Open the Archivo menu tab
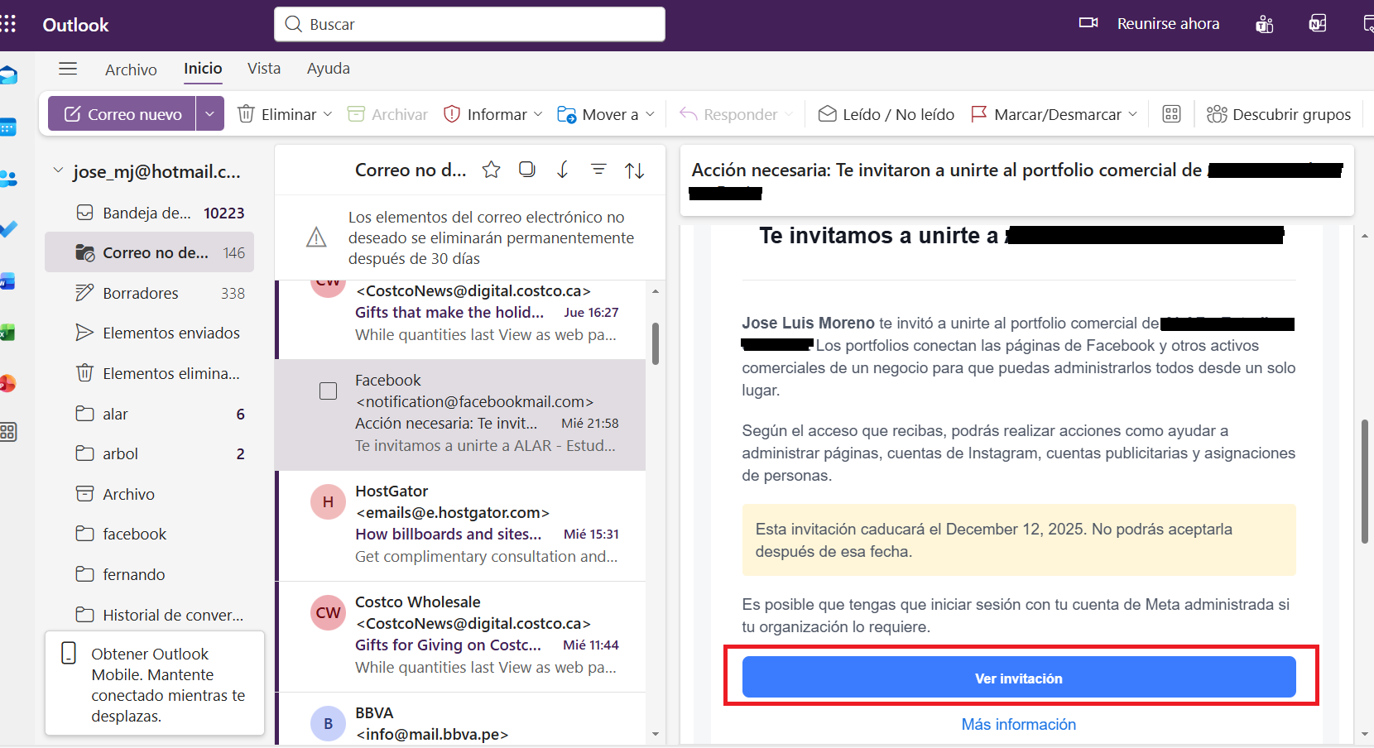1374x748 pixels. tap(131, 70)
